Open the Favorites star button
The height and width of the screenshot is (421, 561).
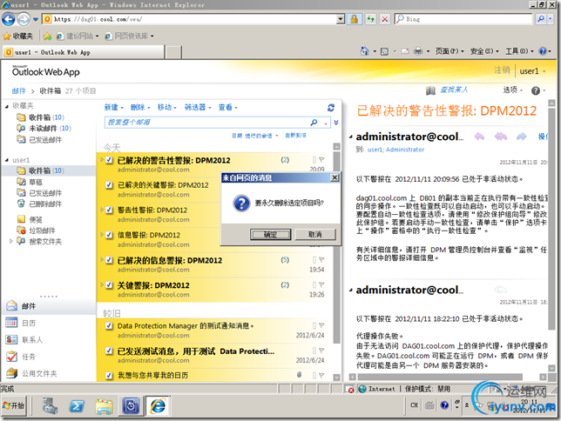[x=17, y=36]
